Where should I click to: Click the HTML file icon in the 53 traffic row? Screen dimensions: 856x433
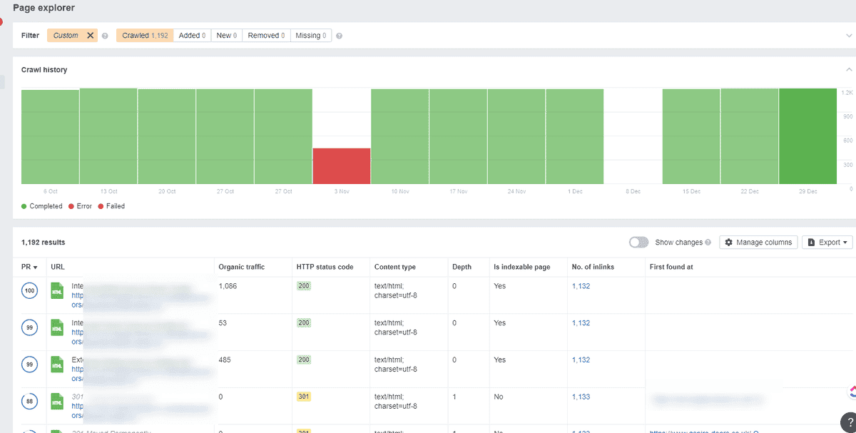[57, 327]
